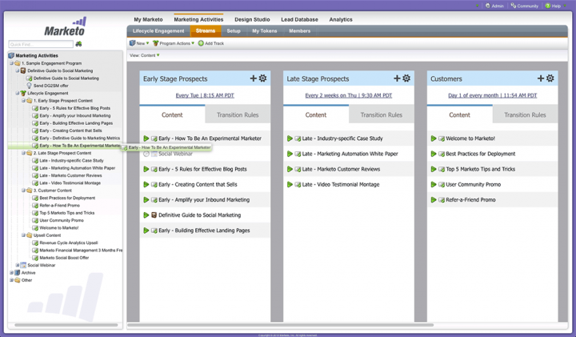Open the Every Tue 8:15 AM PDT schedule link

[205, 95]
